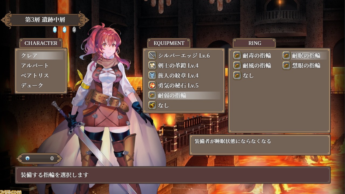Click the EQUIPMENT panel header
Viewport: 345px width, 194px height.
point(169,43)
